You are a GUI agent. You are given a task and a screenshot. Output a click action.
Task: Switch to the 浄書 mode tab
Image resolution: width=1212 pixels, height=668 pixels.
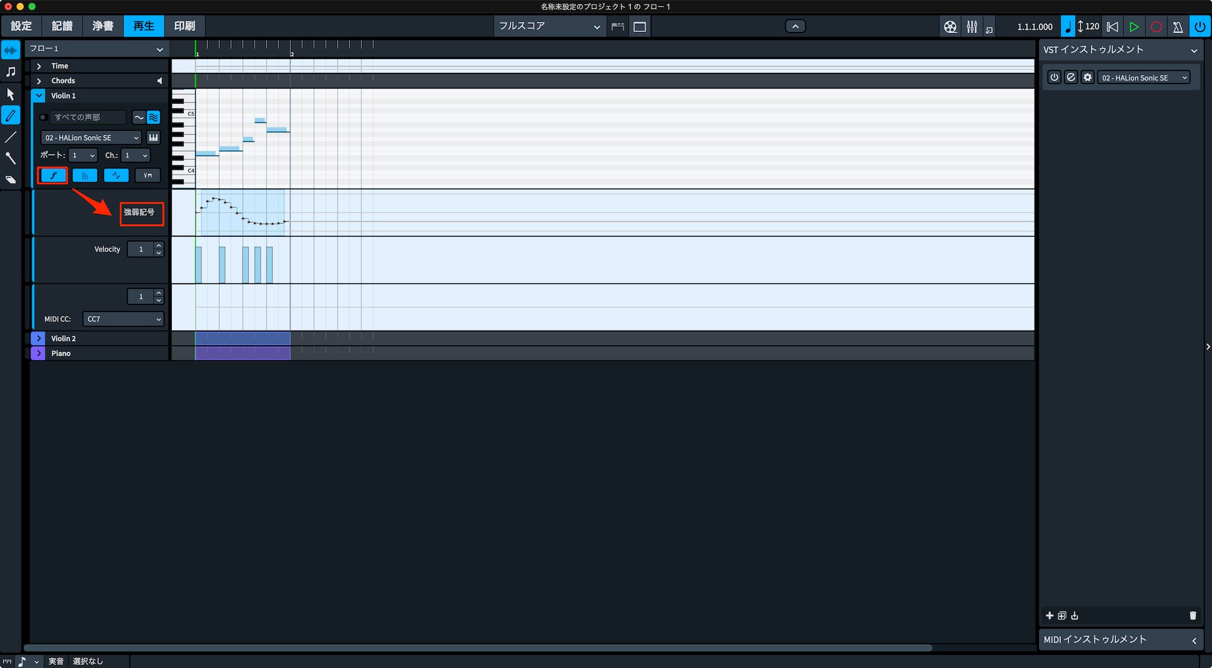click(102, 27)
